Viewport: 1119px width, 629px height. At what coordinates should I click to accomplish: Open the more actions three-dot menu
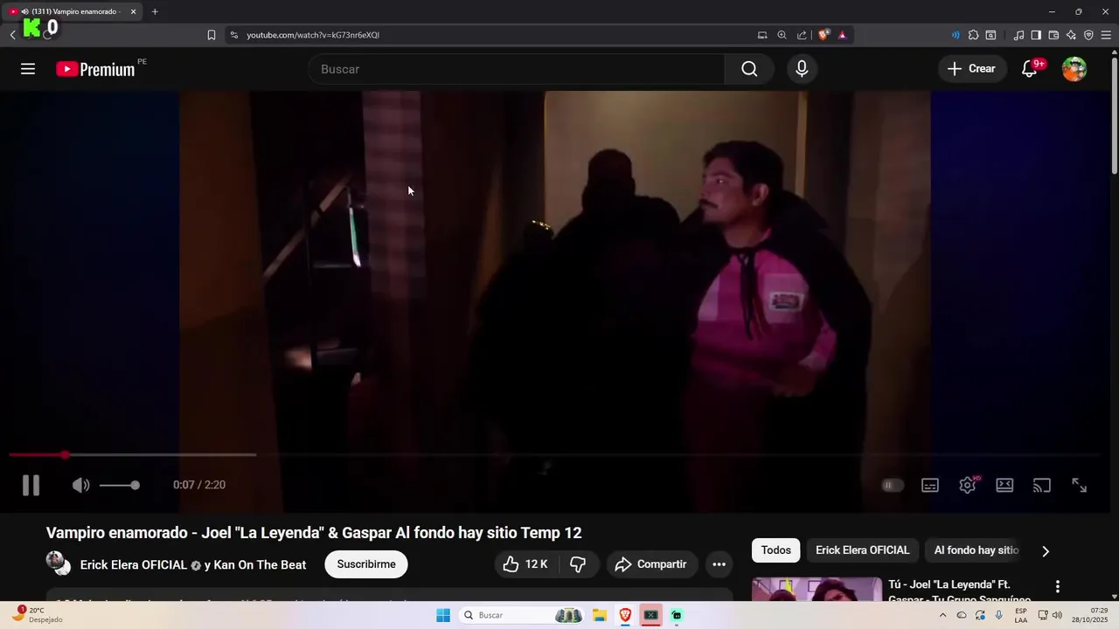pyautogui.click(x=719, y=564)
